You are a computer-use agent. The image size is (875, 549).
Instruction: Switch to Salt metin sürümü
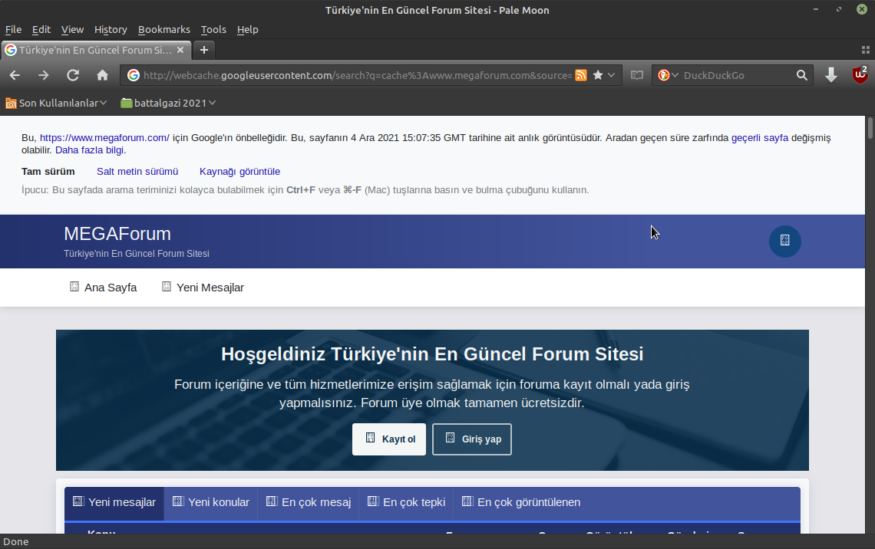click(x=137, y=172)
